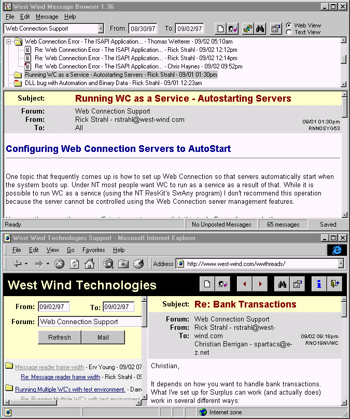
Task: Click Back arrow in Internet Explorer toolbar
Action: pyautogui.click(x=18, y=264)
